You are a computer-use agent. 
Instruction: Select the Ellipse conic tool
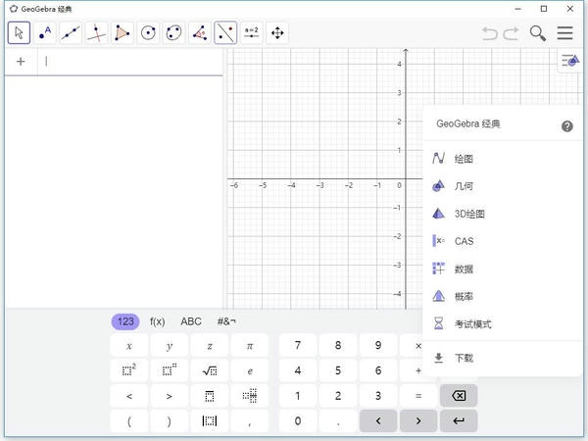(x=174, y=33)
